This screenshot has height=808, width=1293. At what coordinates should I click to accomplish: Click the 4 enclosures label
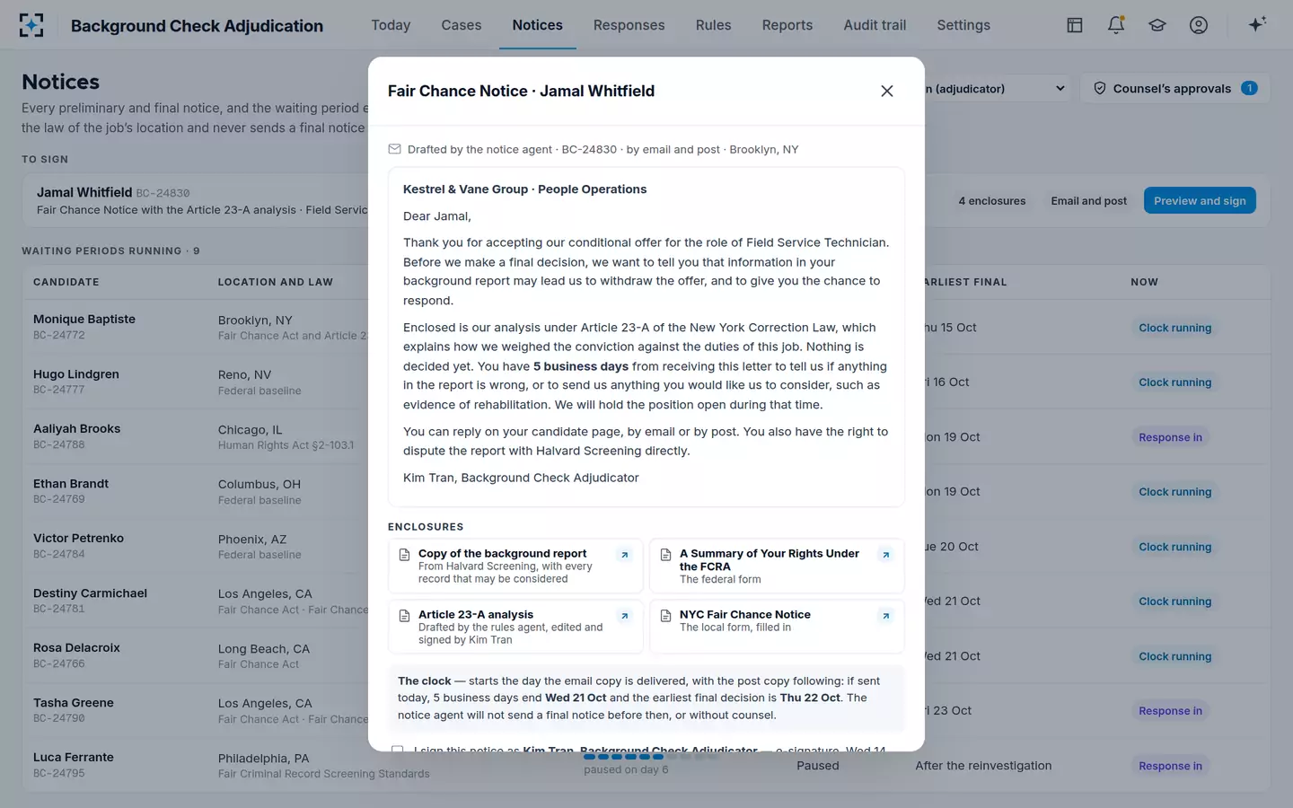click(x=991, y=201)
